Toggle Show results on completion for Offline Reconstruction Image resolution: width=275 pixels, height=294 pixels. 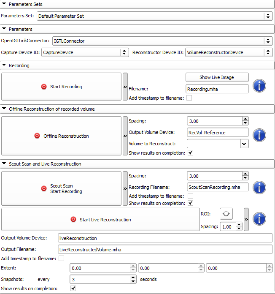(190, 153)
